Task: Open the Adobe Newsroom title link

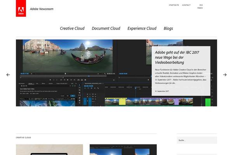Action: tap(42, 9)
